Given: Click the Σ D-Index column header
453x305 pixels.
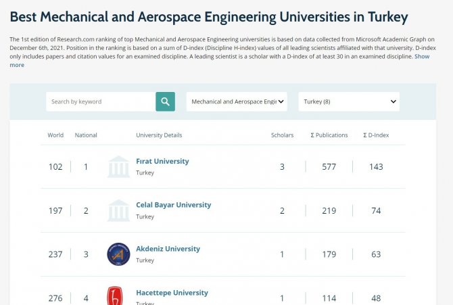Looking at the screenshot, I should (x=376, y=135).
